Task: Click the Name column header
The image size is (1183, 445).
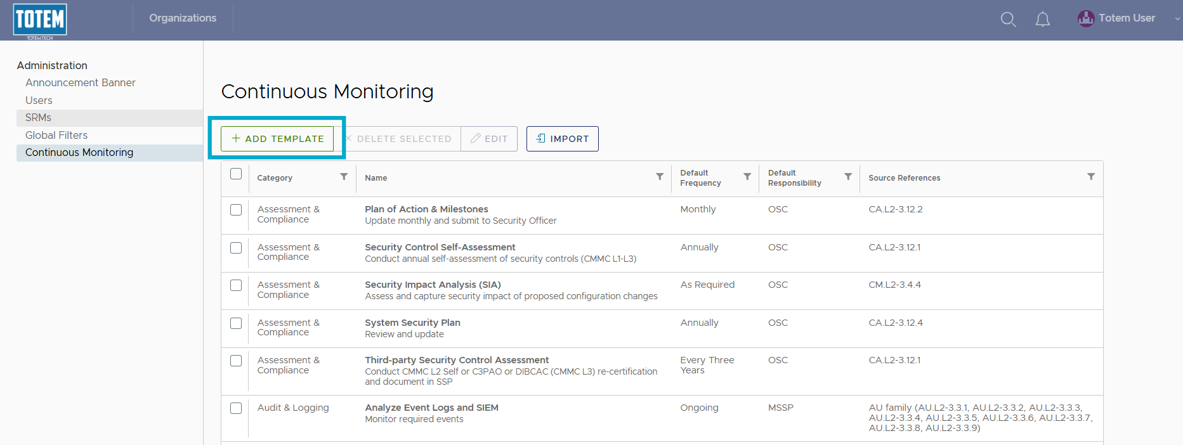Action: tap(376, 178)
